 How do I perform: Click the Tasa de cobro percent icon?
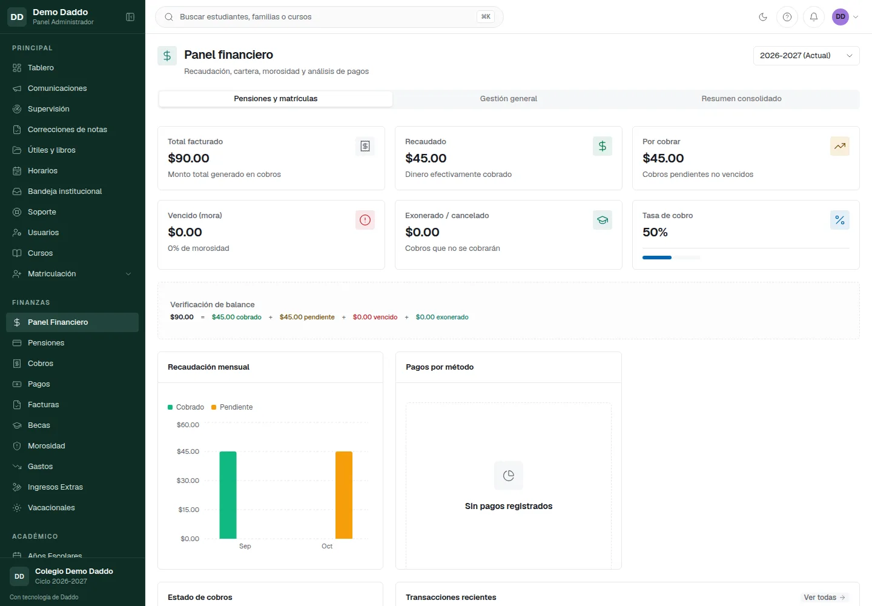click(840, 220)
